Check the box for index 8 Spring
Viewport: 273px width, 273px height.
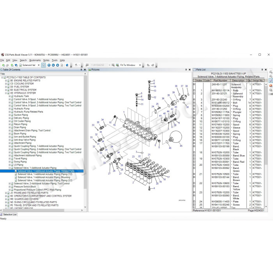[x=194, y=115]
